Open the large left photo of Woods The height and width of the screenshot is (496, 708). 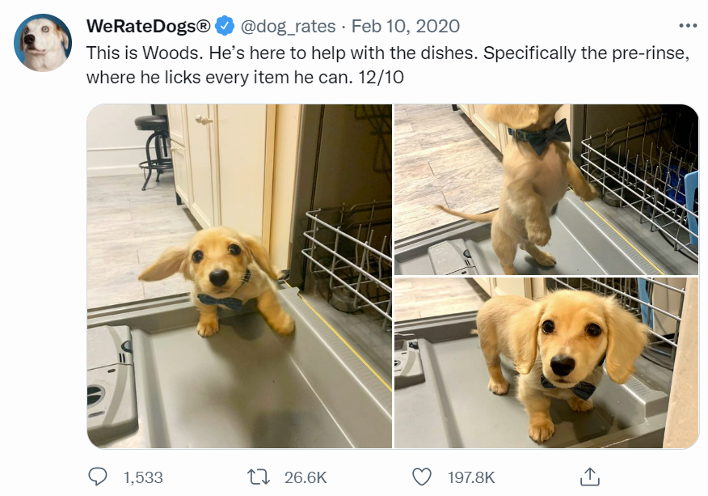(x=238, y=275)
